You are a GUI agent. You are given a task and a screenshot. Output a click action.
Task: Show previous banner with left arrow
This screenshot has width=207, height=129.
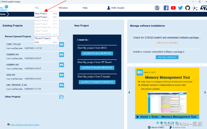point(129,92)
